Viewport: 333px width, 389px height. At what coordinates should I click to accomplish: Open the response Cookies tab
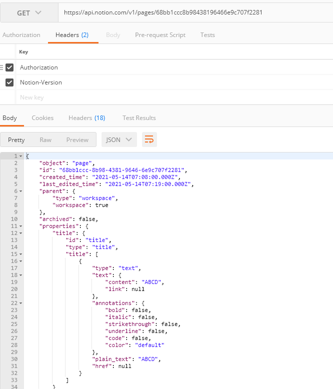[x=42, y=118]
